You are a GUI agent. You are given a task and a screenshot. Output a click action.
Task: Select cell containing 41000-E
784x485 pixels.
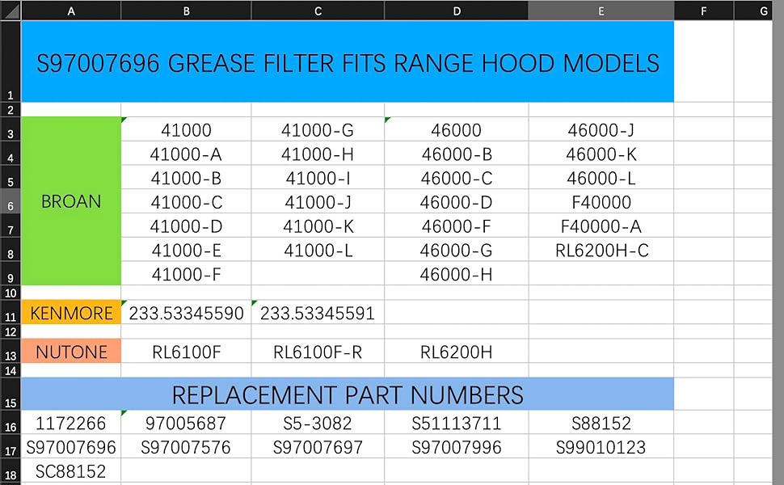[186, 250]
